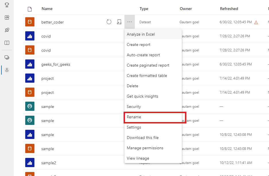Toggle More options ellipsis for better_coder
The height and width of the screenshot is (176, 269).
(x=130, y=22)
